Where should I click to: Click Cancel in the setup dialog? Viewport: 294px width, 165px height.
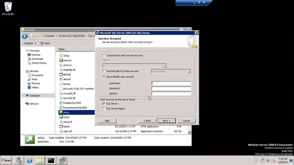tap(186, 121)
